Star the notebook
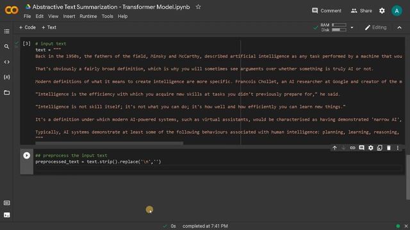Screen dimensions: 410x230 point(198,7)
